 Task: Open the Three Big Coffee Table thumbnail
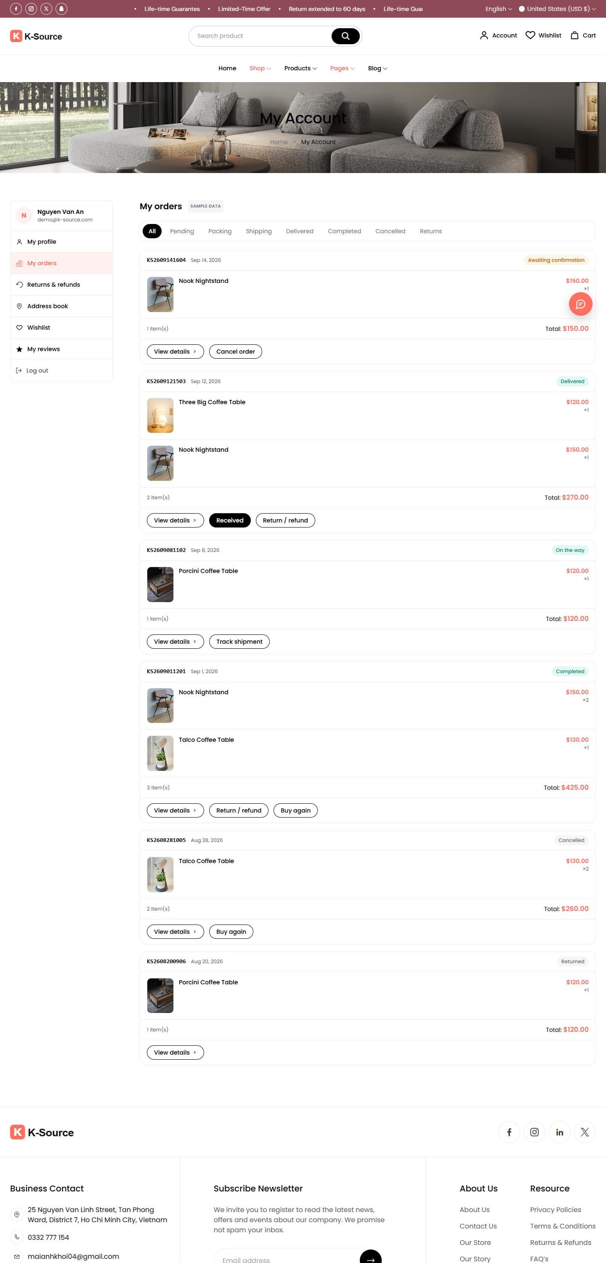[160, 415]
